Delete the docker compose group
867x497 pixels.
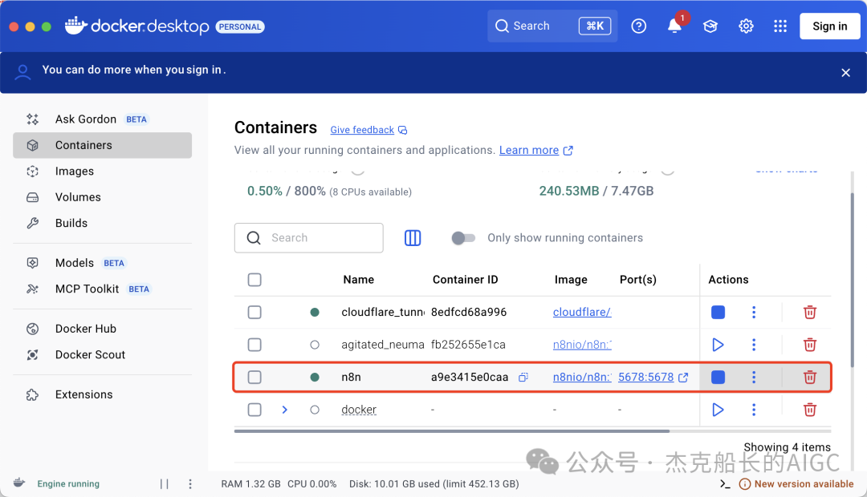810,410
